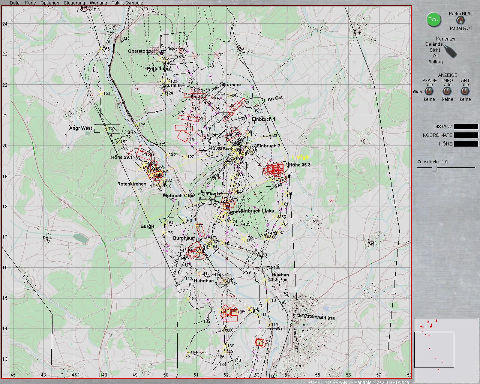This screenshot has height=384, width=480.
Task: Click the KOORDINATE readout field
Action: point(465,135)
